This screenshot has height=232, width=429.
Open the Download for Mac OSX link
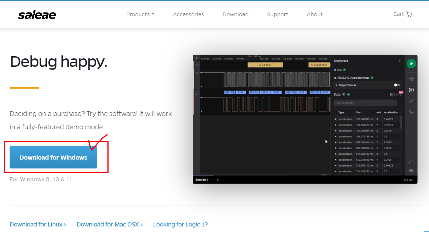coord(109,225)
